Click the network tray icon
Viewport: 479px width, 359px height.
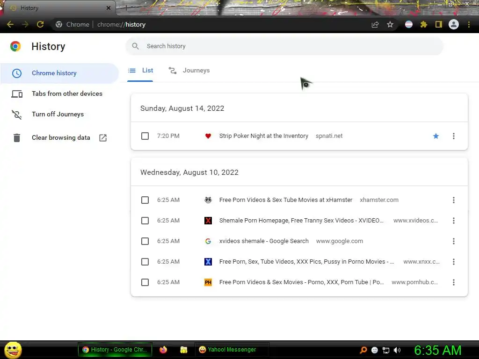click(386, 350)
